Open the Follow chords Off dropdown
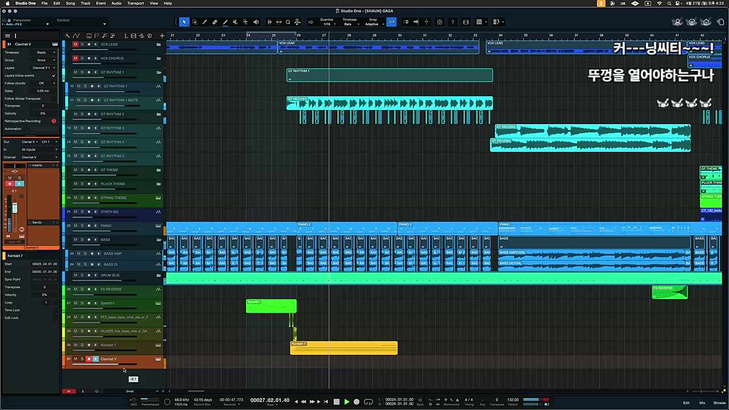The image size is (729, 410). (x=43, y=83)
